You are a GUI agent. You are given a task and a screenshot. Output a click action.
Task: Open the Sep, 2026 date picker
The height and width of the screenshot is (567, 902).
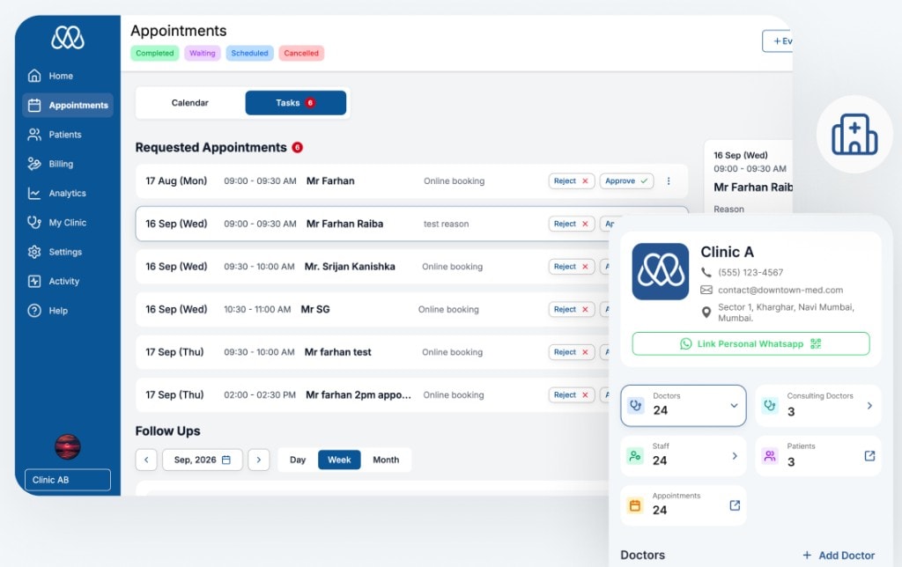203,460
